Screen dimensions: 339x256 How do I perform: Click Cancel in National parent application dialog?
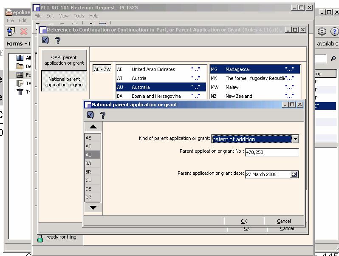(284, 221)
